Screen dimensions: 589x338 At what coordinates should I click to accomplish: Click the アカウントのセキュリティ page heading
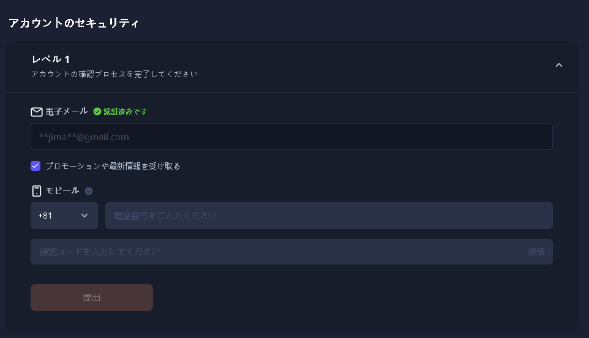click(x=74, y=23)
